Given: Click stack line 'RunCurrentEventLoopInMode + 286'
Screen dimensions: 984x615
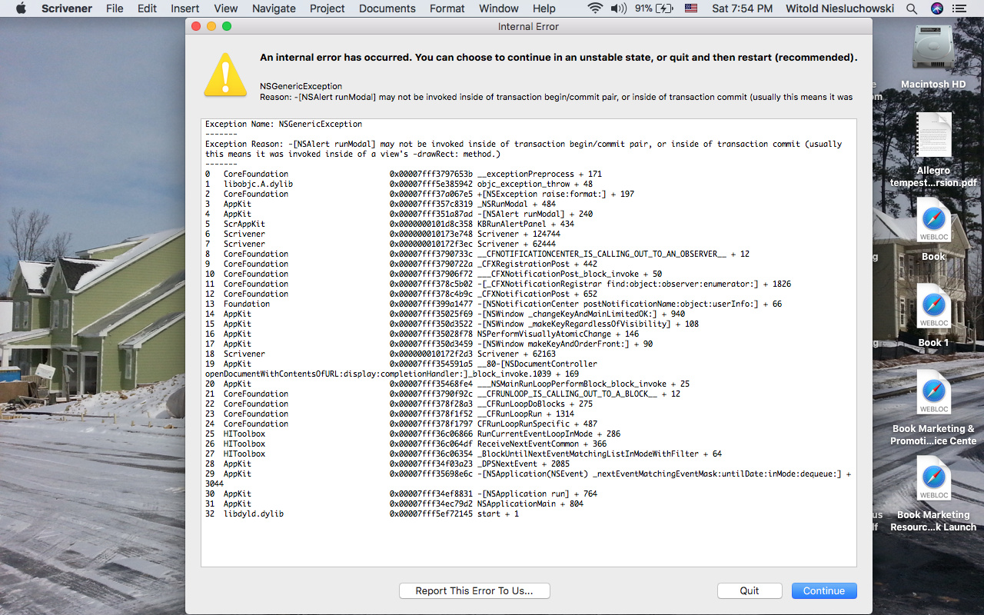Looking at the screenshot, I should [549, 434].
